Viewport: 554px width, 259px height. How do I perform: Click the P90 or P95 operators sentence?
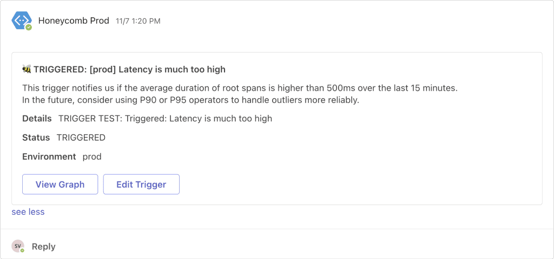[190, 100]
